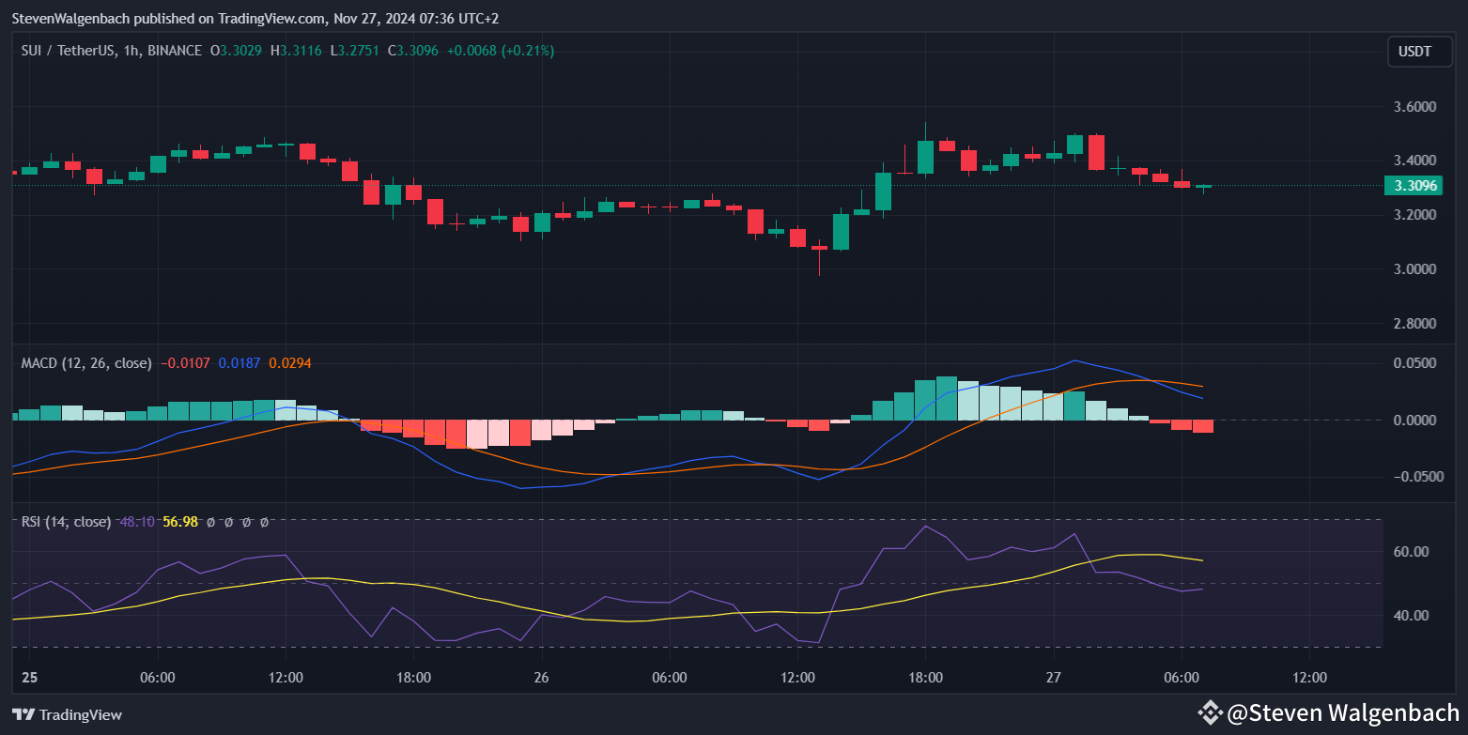
Task: Toggle the last ø indicator in RSI row
Action: tap(264, 521)
